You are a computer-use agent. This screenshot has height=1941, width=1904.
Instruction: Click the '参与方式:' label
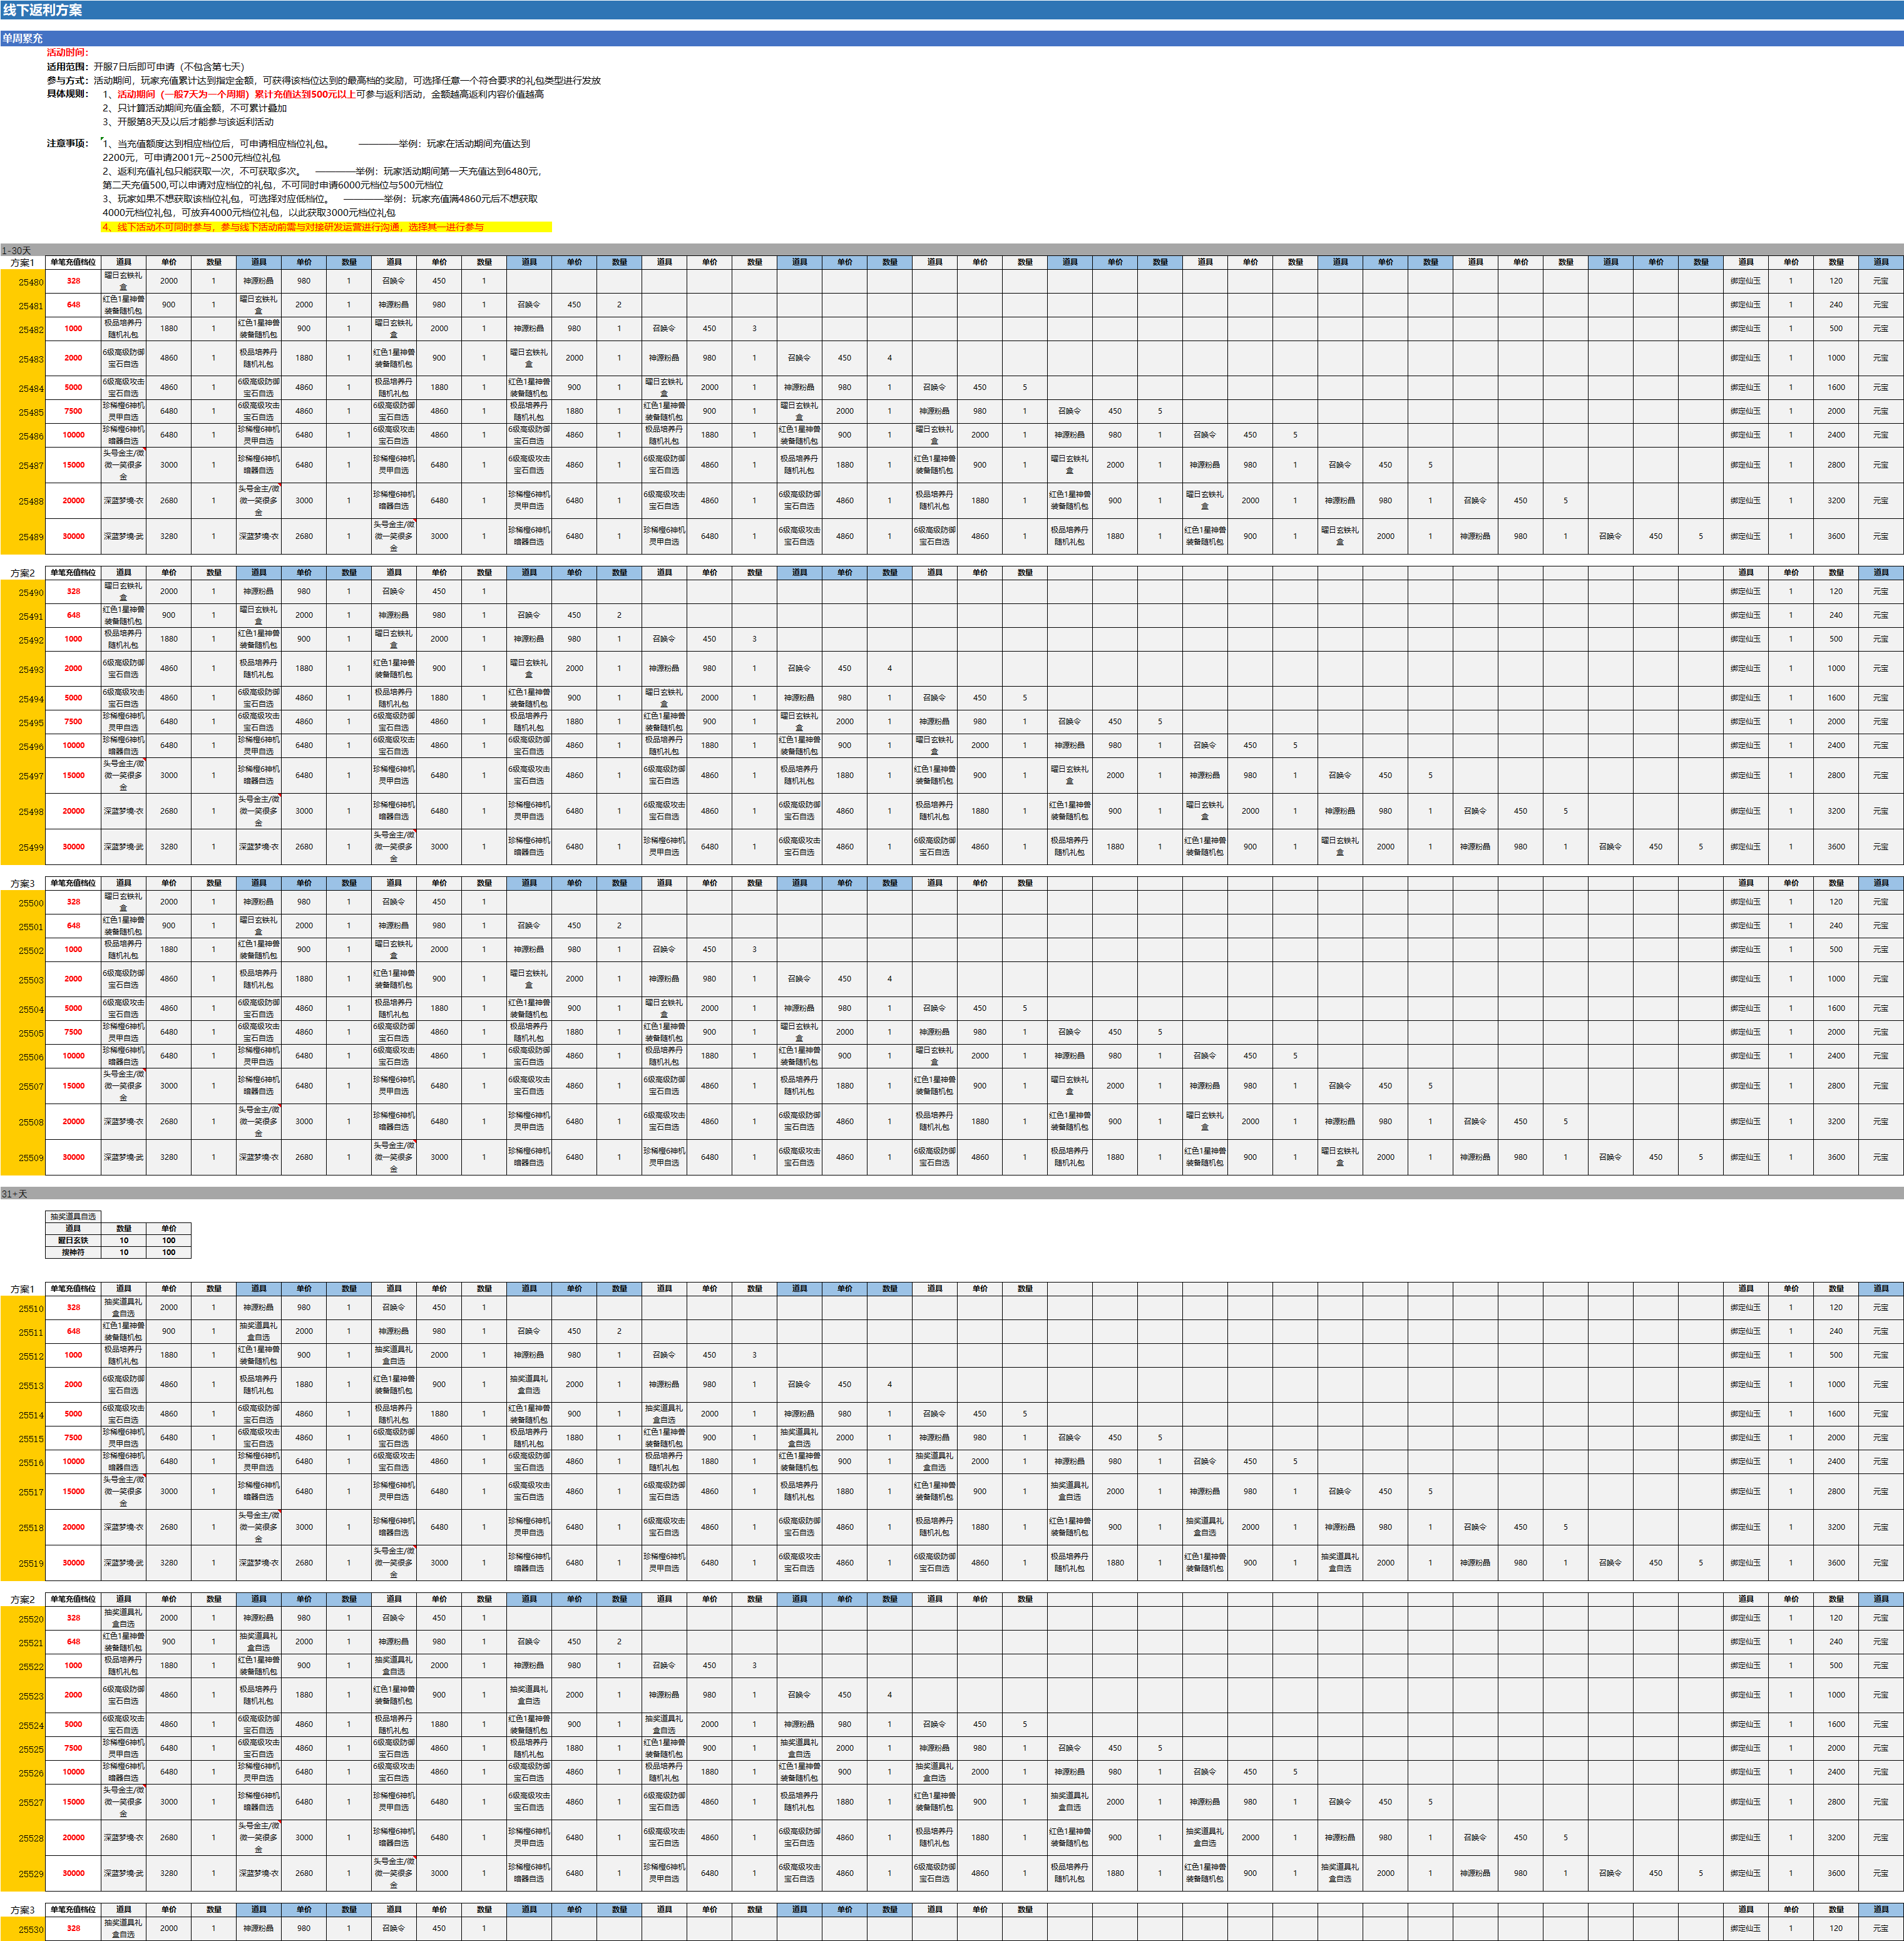click(x=67, y=80)
